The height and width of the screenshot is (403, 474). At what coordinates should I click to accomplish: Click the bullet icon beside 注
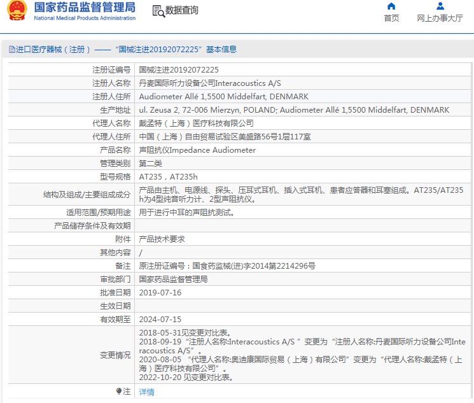(x=118, y=392)
